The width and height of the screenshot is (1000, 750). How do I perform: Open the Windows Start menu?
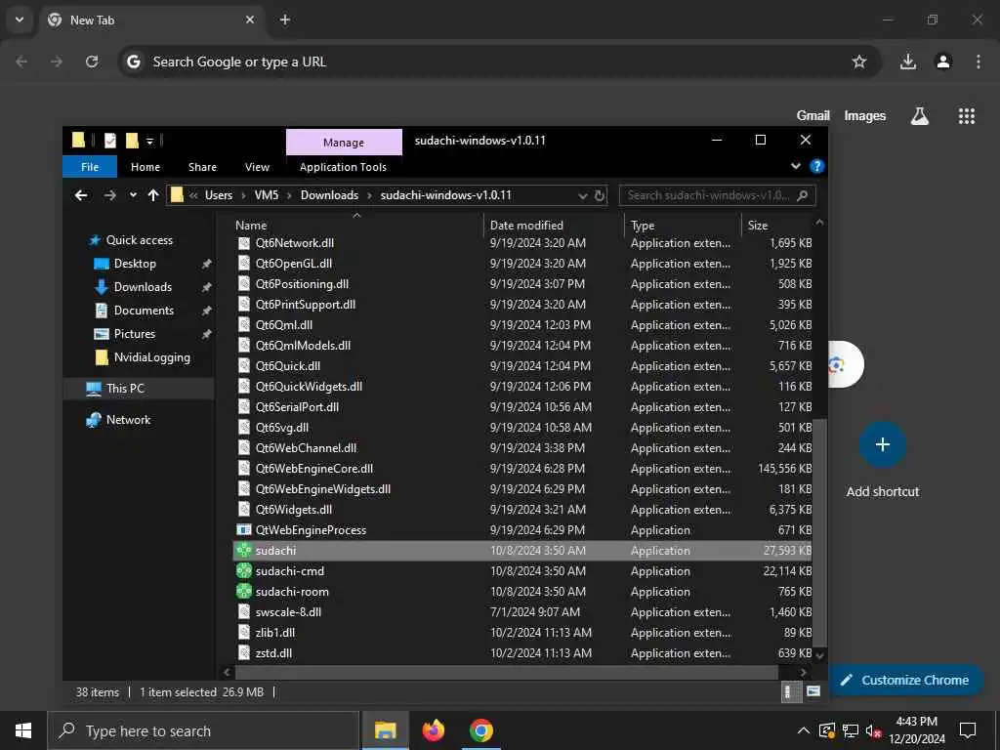23,730
